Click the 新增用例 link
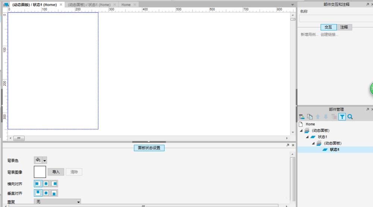Viewport: 373px width, 207px height. pos(309,35)
